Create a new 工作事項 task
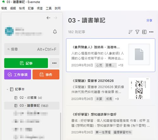The width and height of the screenshot is (158, 140). (x=18, y=75)
